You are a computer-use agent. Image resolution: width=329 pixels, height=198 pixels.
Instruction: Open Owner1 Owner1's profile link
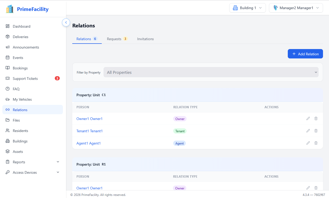pos(89,119)
